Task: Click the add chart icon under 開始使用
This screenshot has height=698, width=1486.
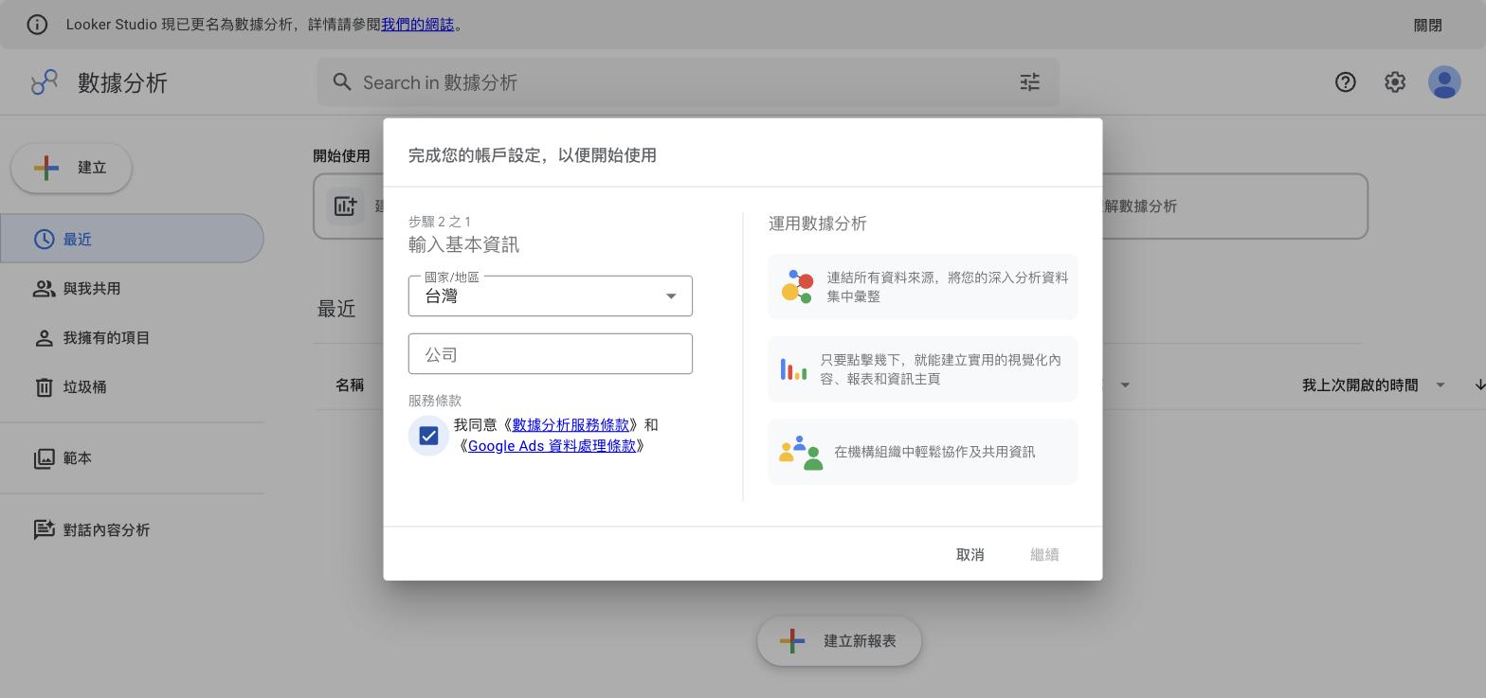Action: coord(345,206)
